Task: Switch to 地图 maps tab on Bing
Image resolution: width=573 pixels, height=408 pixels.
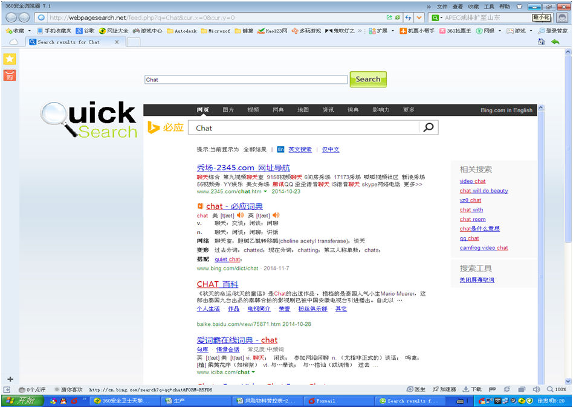Action: pyautogui.click(x=303, y=110)
